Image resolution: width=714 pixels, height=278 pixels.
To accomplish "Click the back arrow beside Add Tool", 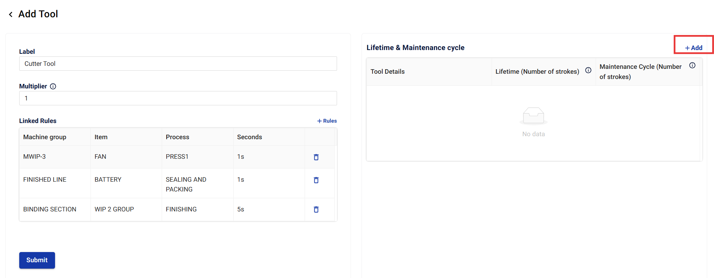I will (x=11, y=14).
